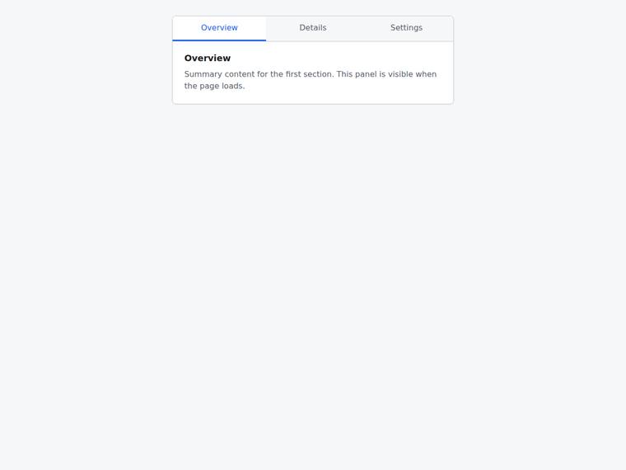Open the Settings tab
Screen dimensions: 626x470
point(406,28)
